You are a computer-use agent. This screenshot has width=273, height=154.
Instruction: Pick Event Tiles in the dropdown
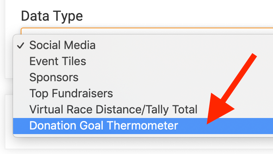point(58,61)
